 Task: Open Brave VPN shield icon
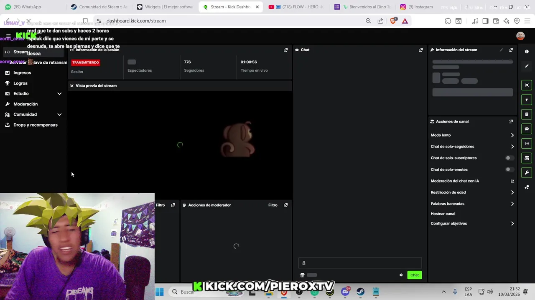click(x=517, y=21)
